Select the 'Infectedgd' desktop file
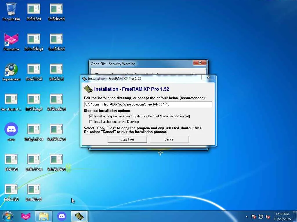This screenshot has width=297, height=222. click(x=34, y=102)
